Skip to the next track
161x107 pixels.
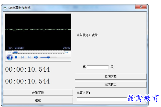coord(29,57)
